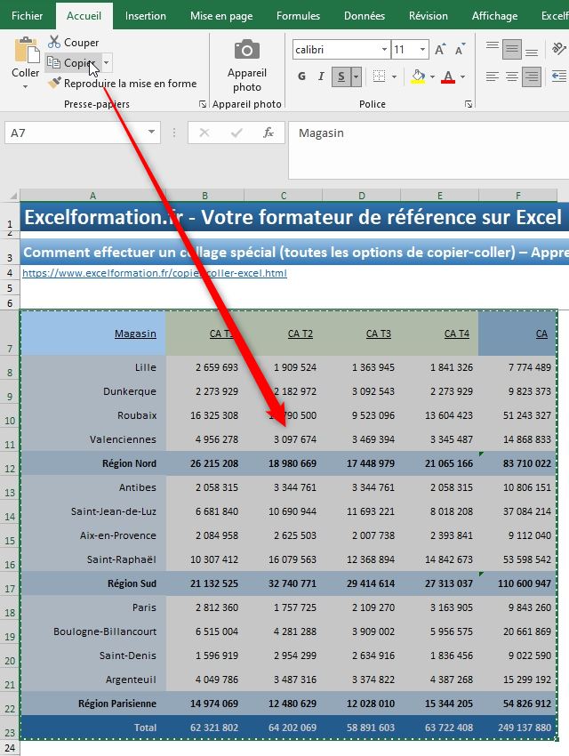569x756 pixels.
Task: Open the Fichier tab
Action: click(x=27, y=15)
